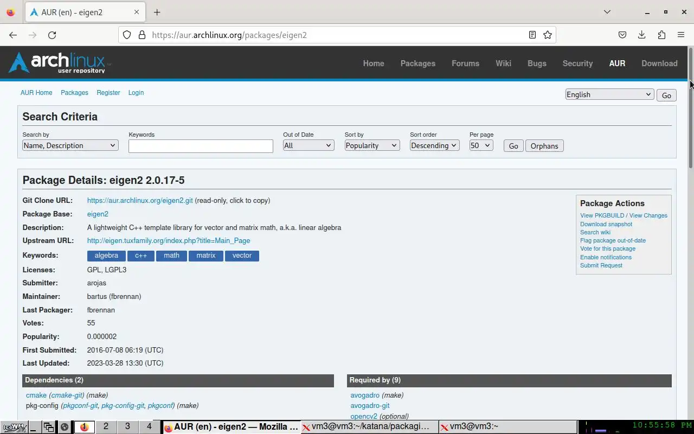Open the eigen2 Package Base link

98,214
